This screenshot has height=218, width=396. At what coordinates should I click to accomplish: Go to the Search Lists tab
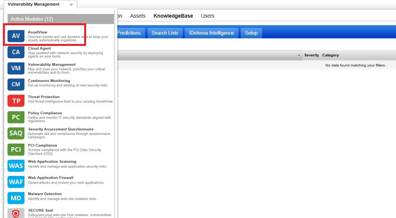point(165,33)
